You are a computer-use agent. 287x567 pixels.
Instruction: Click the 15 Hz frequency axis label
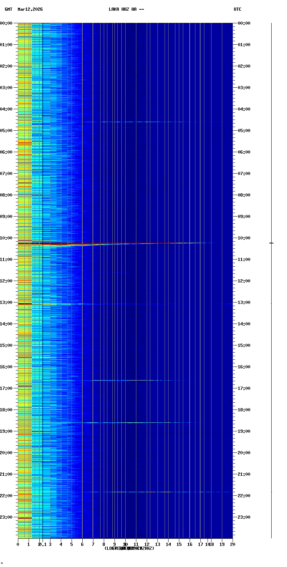click(179, 544)
